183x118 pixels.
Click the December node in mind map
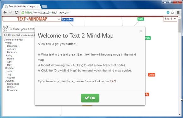tap(67, 20)
